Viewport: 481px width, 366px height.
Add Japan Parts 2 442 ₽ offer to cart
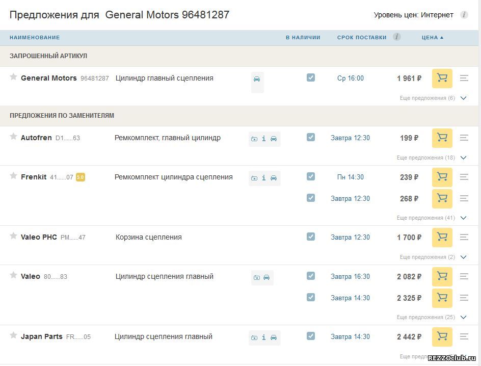tap(442, 336)
